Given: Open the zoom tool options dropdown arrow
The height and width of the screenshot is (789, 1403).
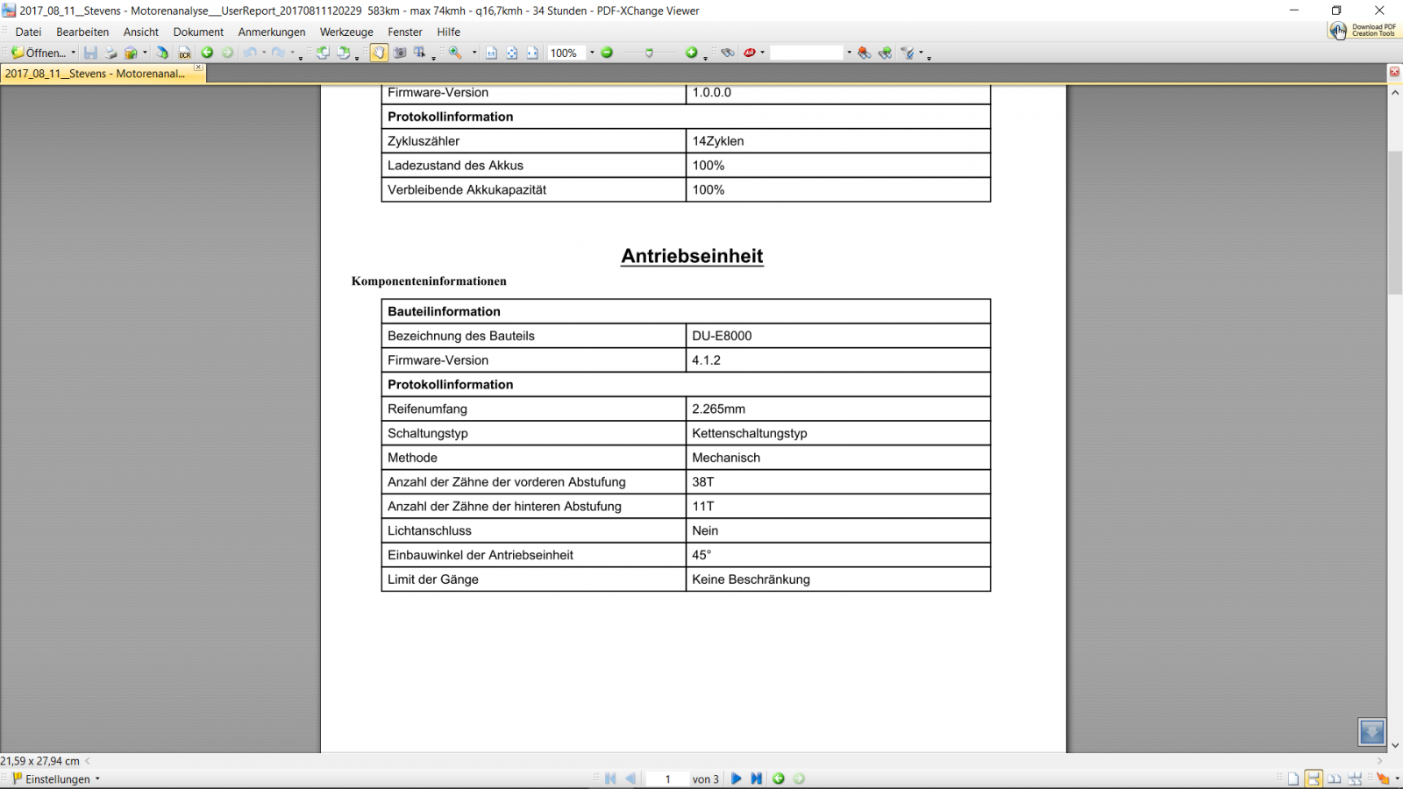Looking at the screenshot, I should [474, 53].
